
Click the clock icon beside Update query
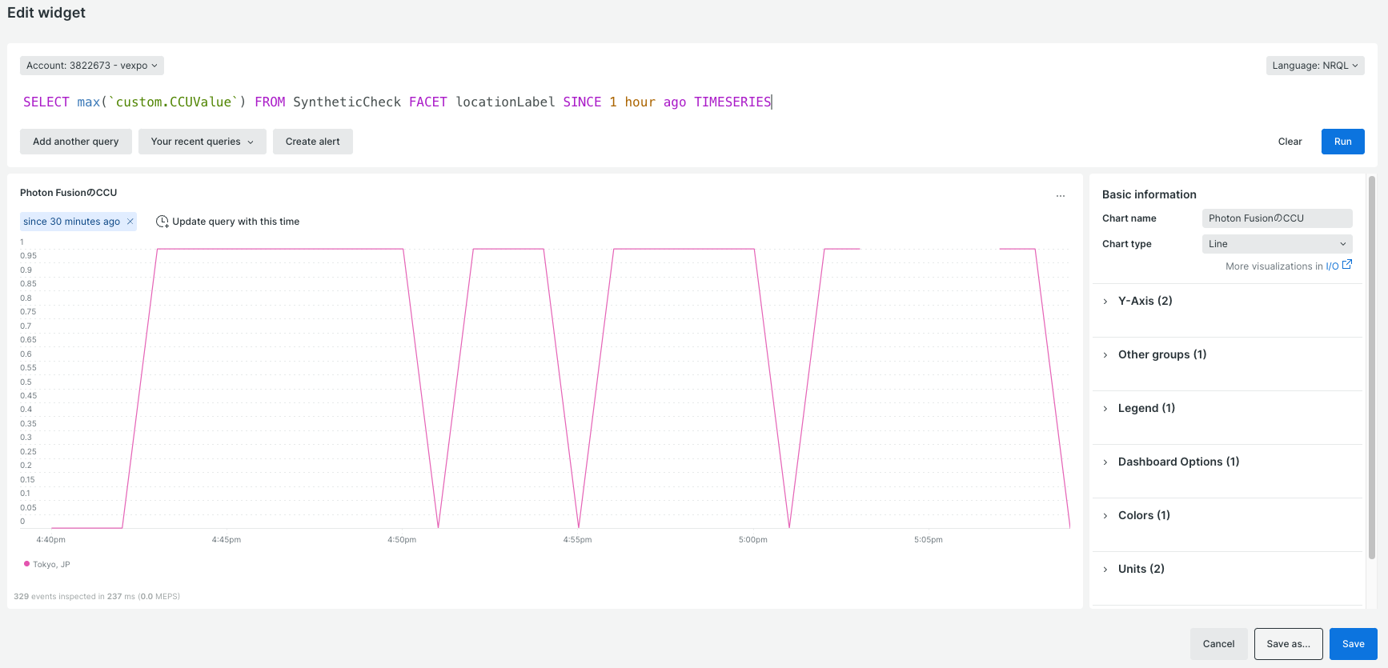(x=162, y=222)
